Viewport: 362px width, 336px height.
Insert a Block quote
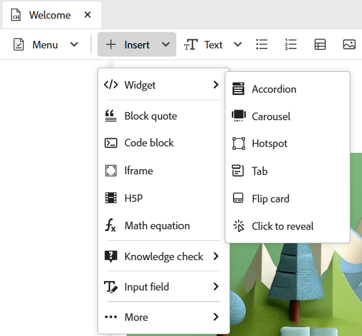150,116
